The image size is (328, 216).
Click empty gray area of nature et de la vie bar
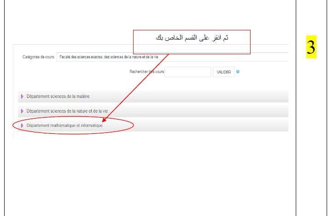point(199,111)
